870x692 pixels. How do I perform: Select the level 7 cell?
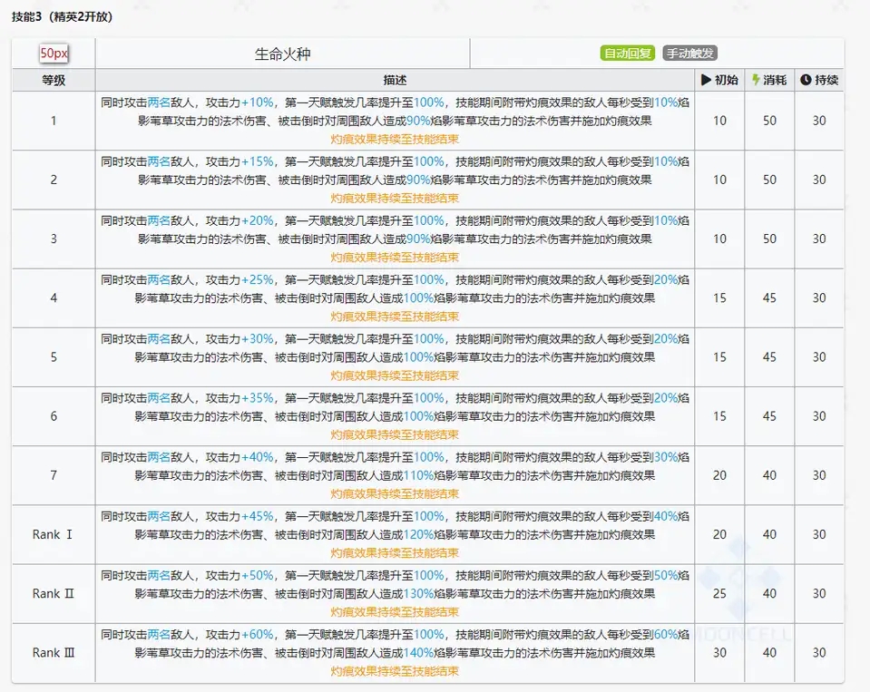coord(54,475)
